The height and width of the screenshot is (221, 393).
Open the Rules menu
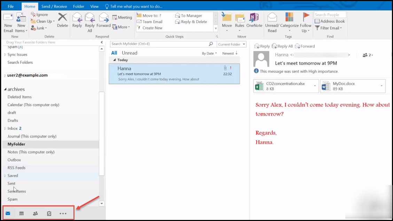[x=239, y=23]
